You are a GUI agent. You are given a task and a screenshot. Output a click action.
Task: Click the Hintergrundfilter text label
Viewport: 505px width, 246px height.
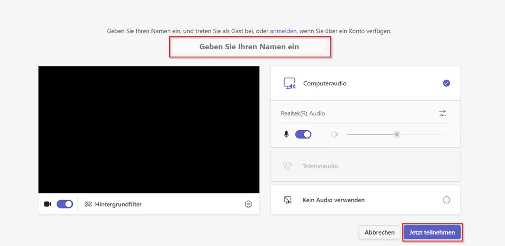coord(118,204)
